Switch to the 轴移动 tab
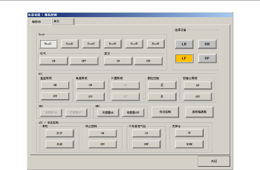Viewport: 260px width, 170px height. click(41, 22)
